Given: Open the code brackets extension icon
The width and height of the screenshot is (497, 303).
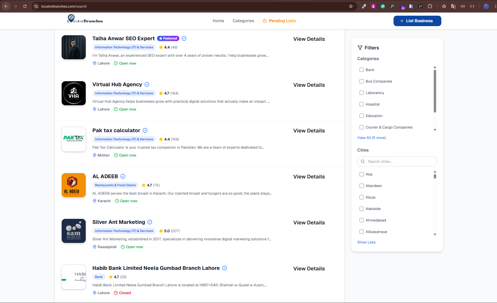Looking at the screenshot, I should click(x=472, y=6).
